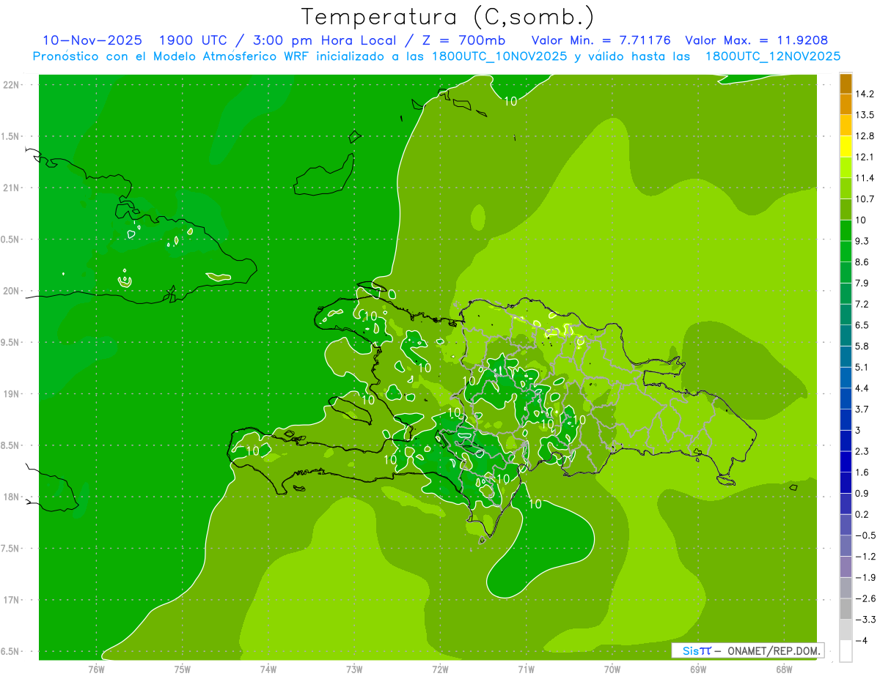Click the 'Valor Min. = 7.71176' readout

click(x=601, y=40)
